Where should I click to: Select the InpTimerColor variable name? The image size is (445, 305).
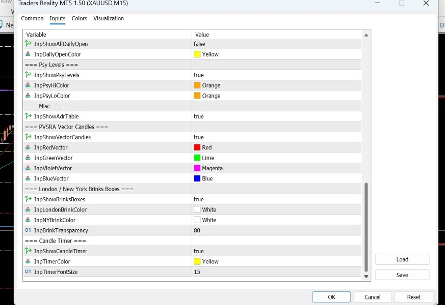pos(52,261)
